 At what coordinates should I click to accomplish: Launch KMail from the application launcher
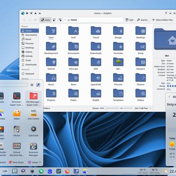[17, 114]
